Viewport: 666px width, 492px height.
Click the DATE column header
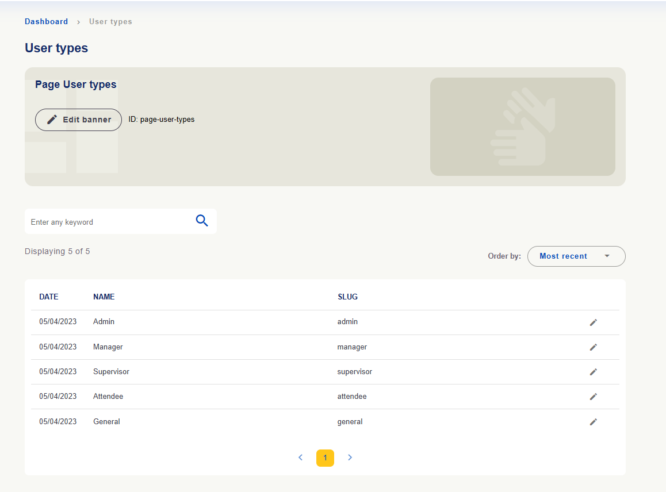tap(49, 297)
